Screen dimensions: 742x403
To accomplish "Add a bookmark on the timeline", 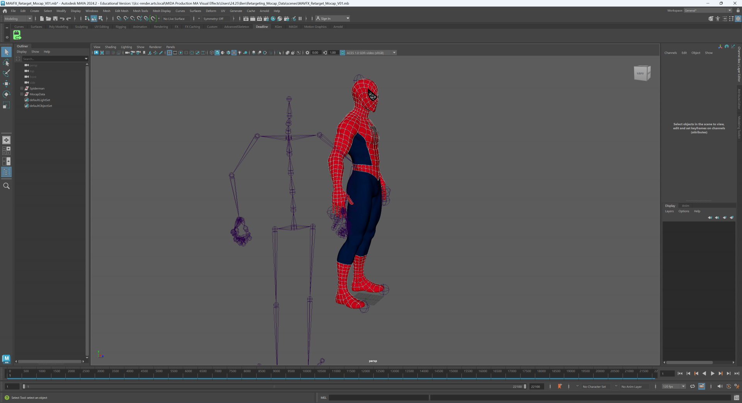I will pos(560,386).
